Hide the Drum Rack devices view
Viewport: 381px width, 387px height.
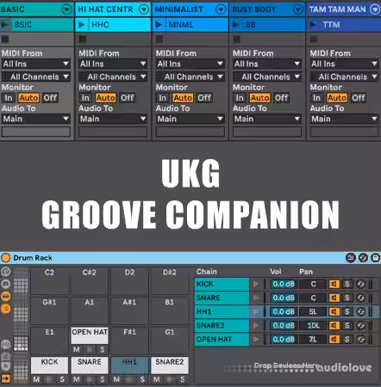pos(6,309)
